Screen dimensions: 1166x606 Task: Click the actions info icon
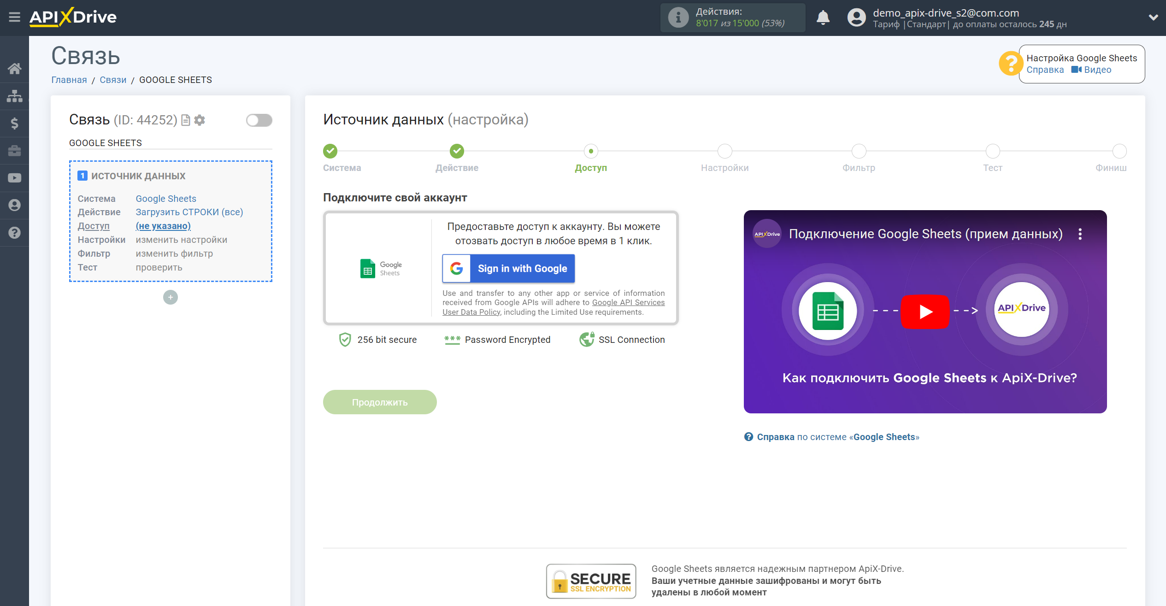click(x=678, y=18)
